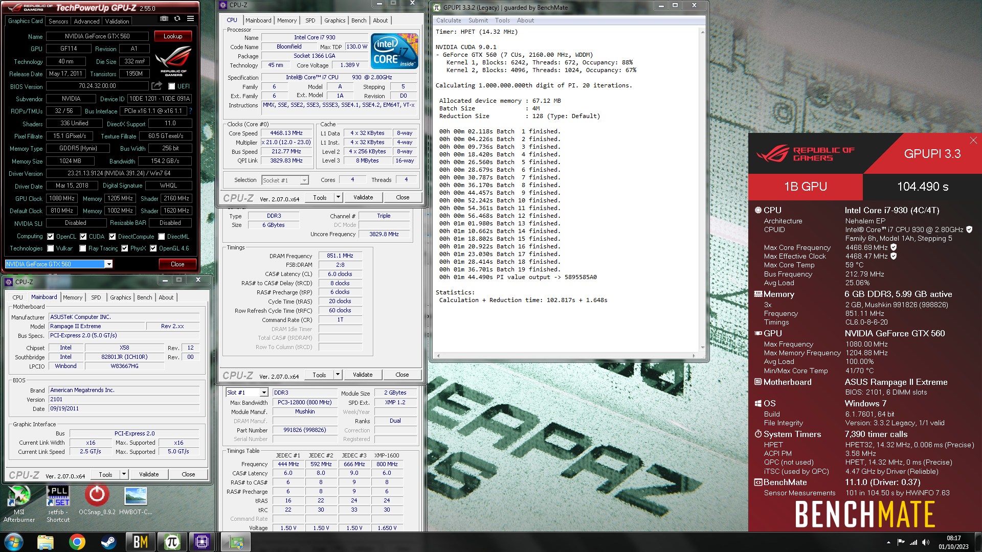Switch to Validation tab in GPU-Z
Viewport: 982px width, 552px height.
click(x=117, y=21)
